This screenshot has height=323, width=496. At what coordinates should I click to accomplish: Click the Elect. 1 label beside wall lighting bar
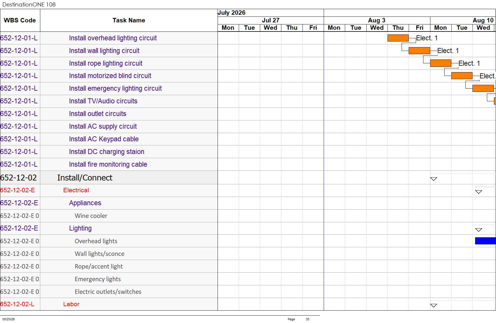[x=448, y=51]
